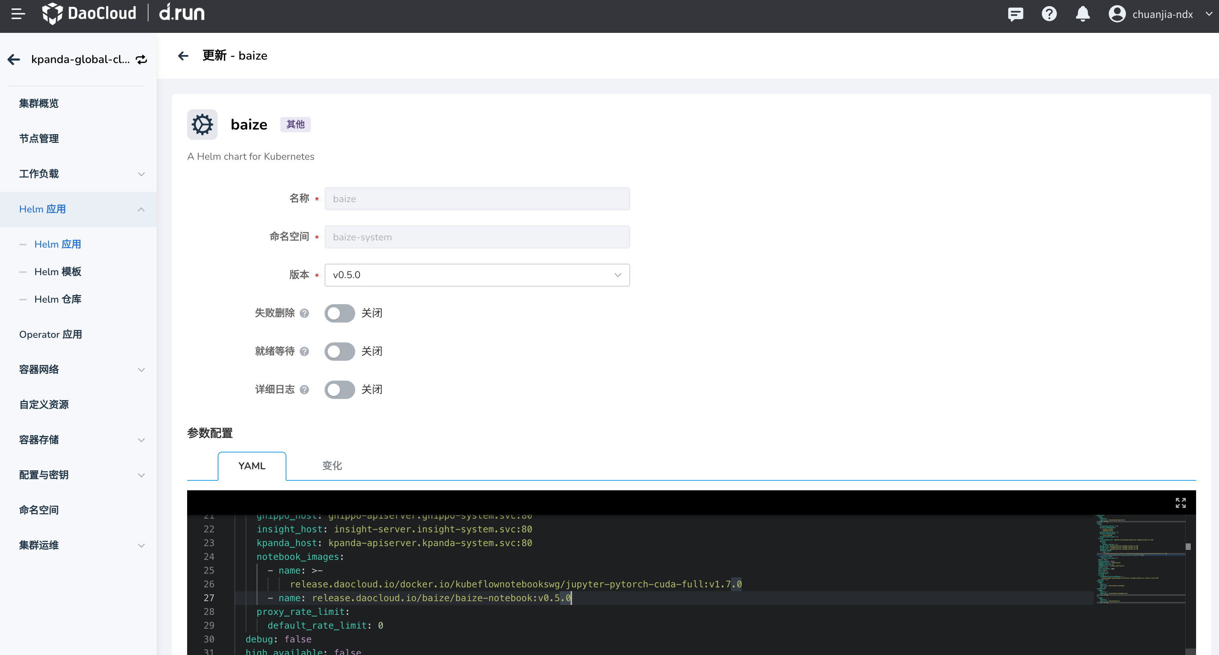Select the YAML tab
1219x655 pixels.
pos(252,465)
